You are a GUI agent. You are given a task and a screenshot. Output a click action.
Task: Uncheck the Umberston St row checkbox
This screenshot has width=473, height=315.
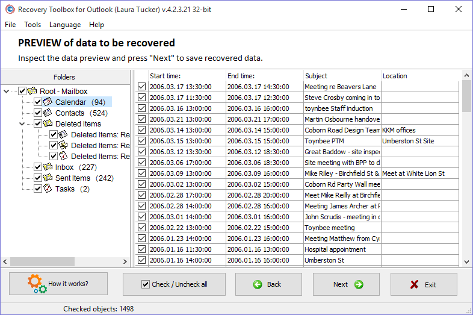click(x=142, y=260)
